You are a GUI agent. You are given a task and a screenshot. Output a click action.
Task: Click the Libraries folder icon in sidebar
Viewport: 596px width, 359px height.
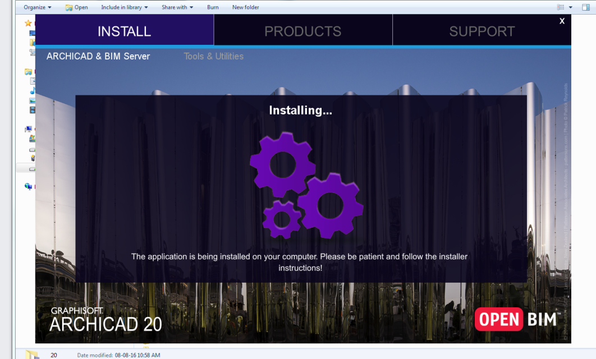[x=28, y=71]
